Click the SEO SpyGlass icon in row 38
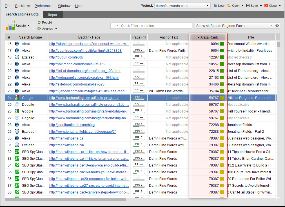The height and width of the screenshot is (207, 285). click(x=17, y=192)
